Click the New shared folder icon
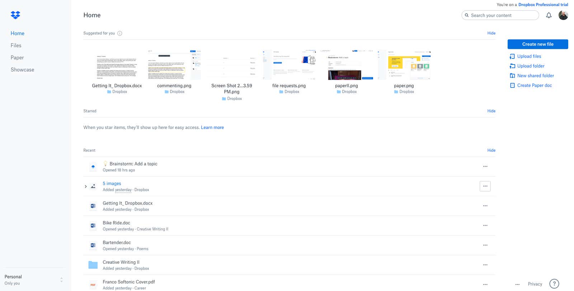The height and width of the screenshot is (291, 574). (x=512, y=76)
